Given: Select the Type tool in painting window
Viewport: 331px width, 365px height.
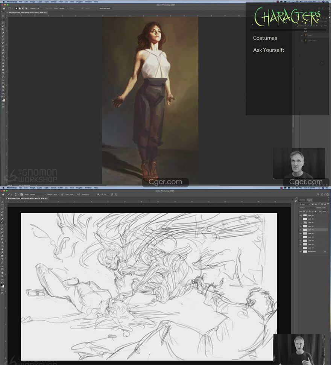Looking at the screenshot, I should (x=3, y=73).
